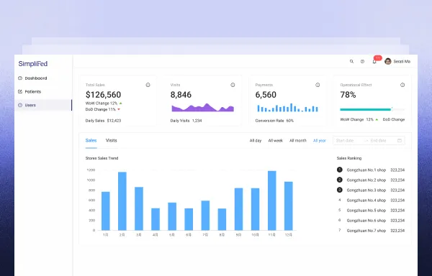Filter by All year
The height and width of the screenshot is (276, 432).
pyautogui.click(x=320, y=140)
